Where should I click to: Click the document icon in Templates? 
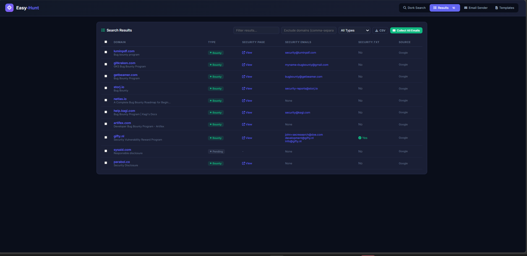coord(497,8)
